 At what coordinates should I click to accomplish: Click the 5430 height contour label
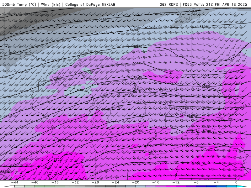point(18,15)
